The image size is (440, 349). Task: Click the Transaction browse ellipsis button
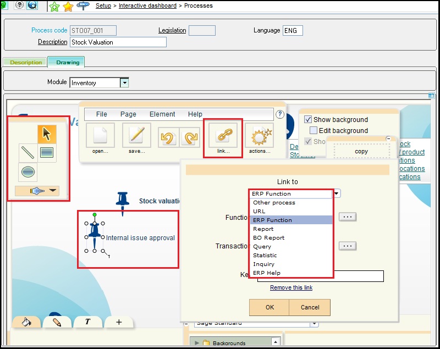click(348, 246)
